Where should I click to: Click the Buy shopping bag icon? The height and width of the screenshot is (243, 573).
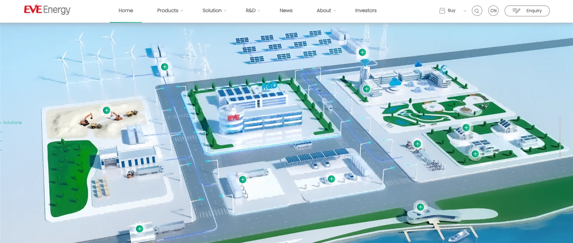442,11
